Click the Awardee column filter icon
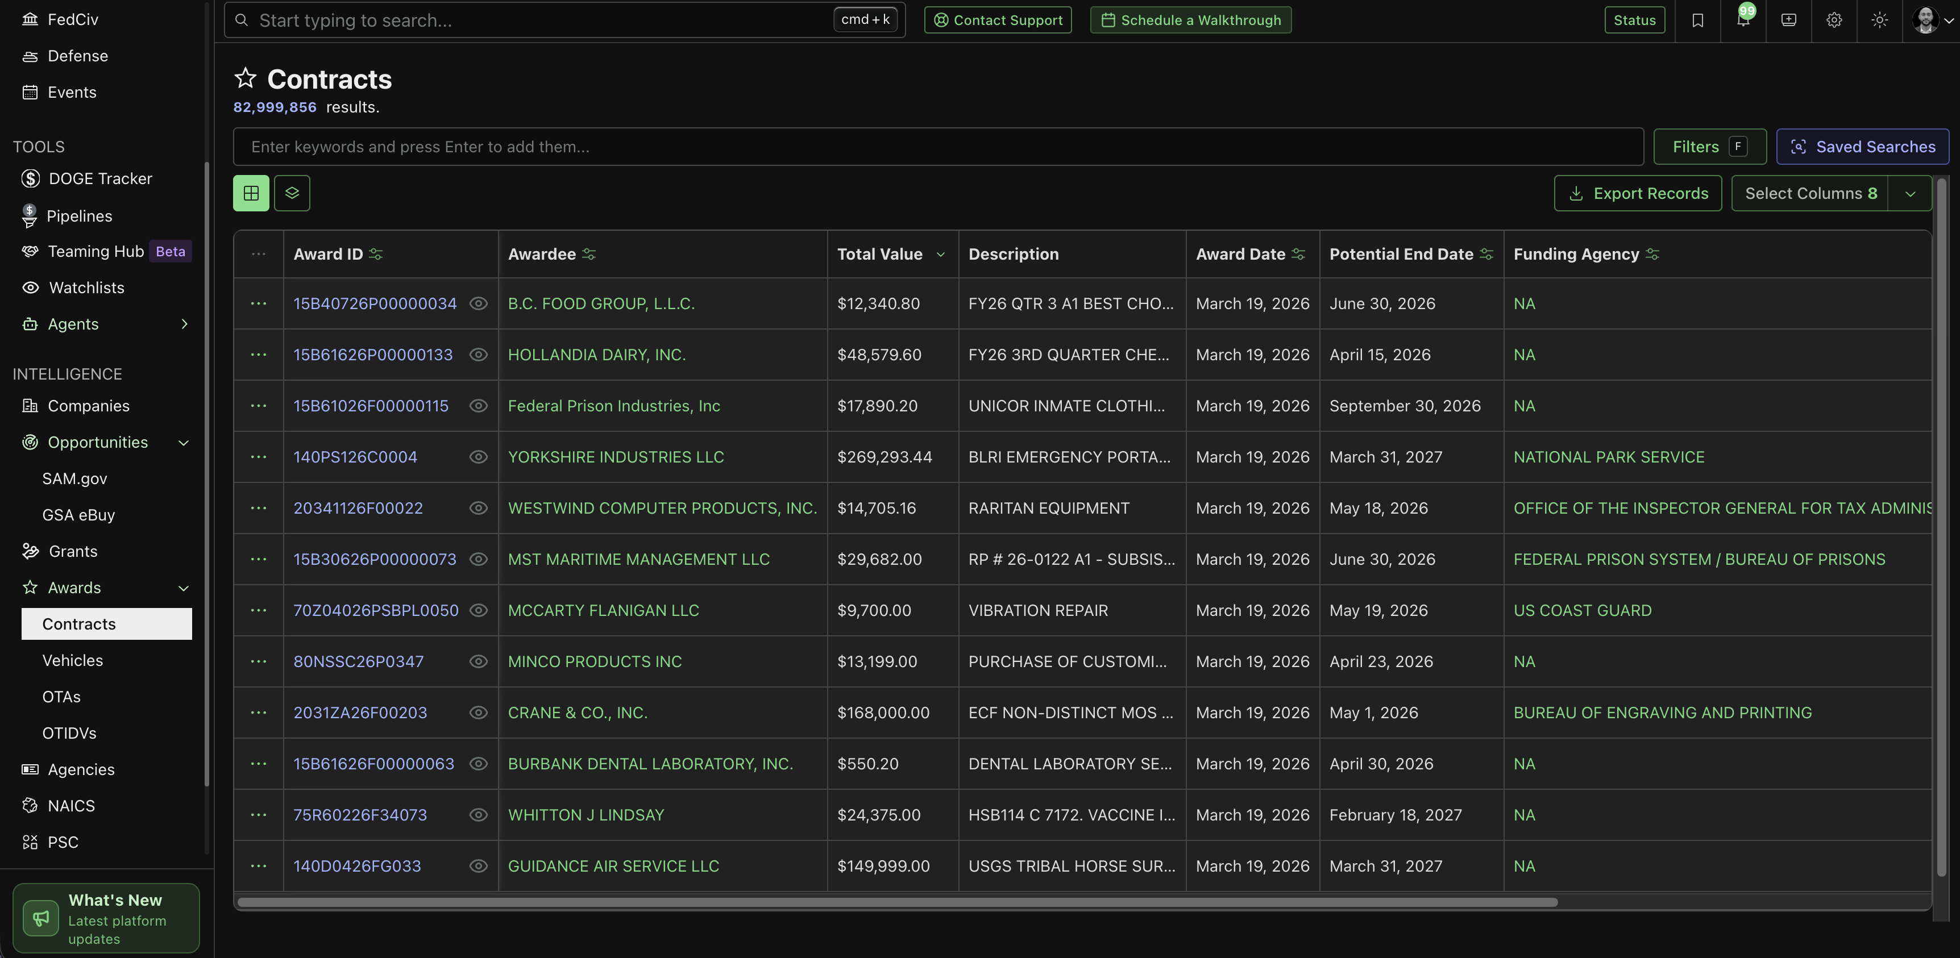This screenshot has width=1960, height=958. [589, 254]
